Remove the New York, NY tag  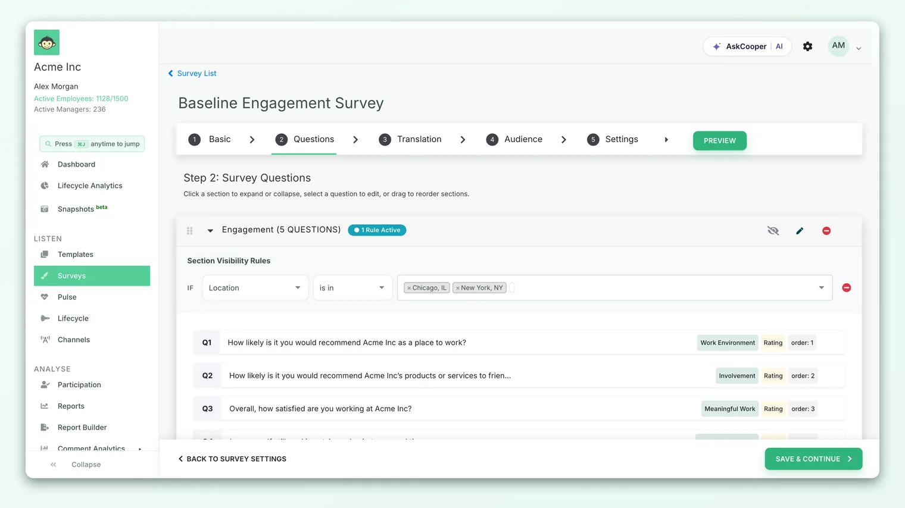457,288
